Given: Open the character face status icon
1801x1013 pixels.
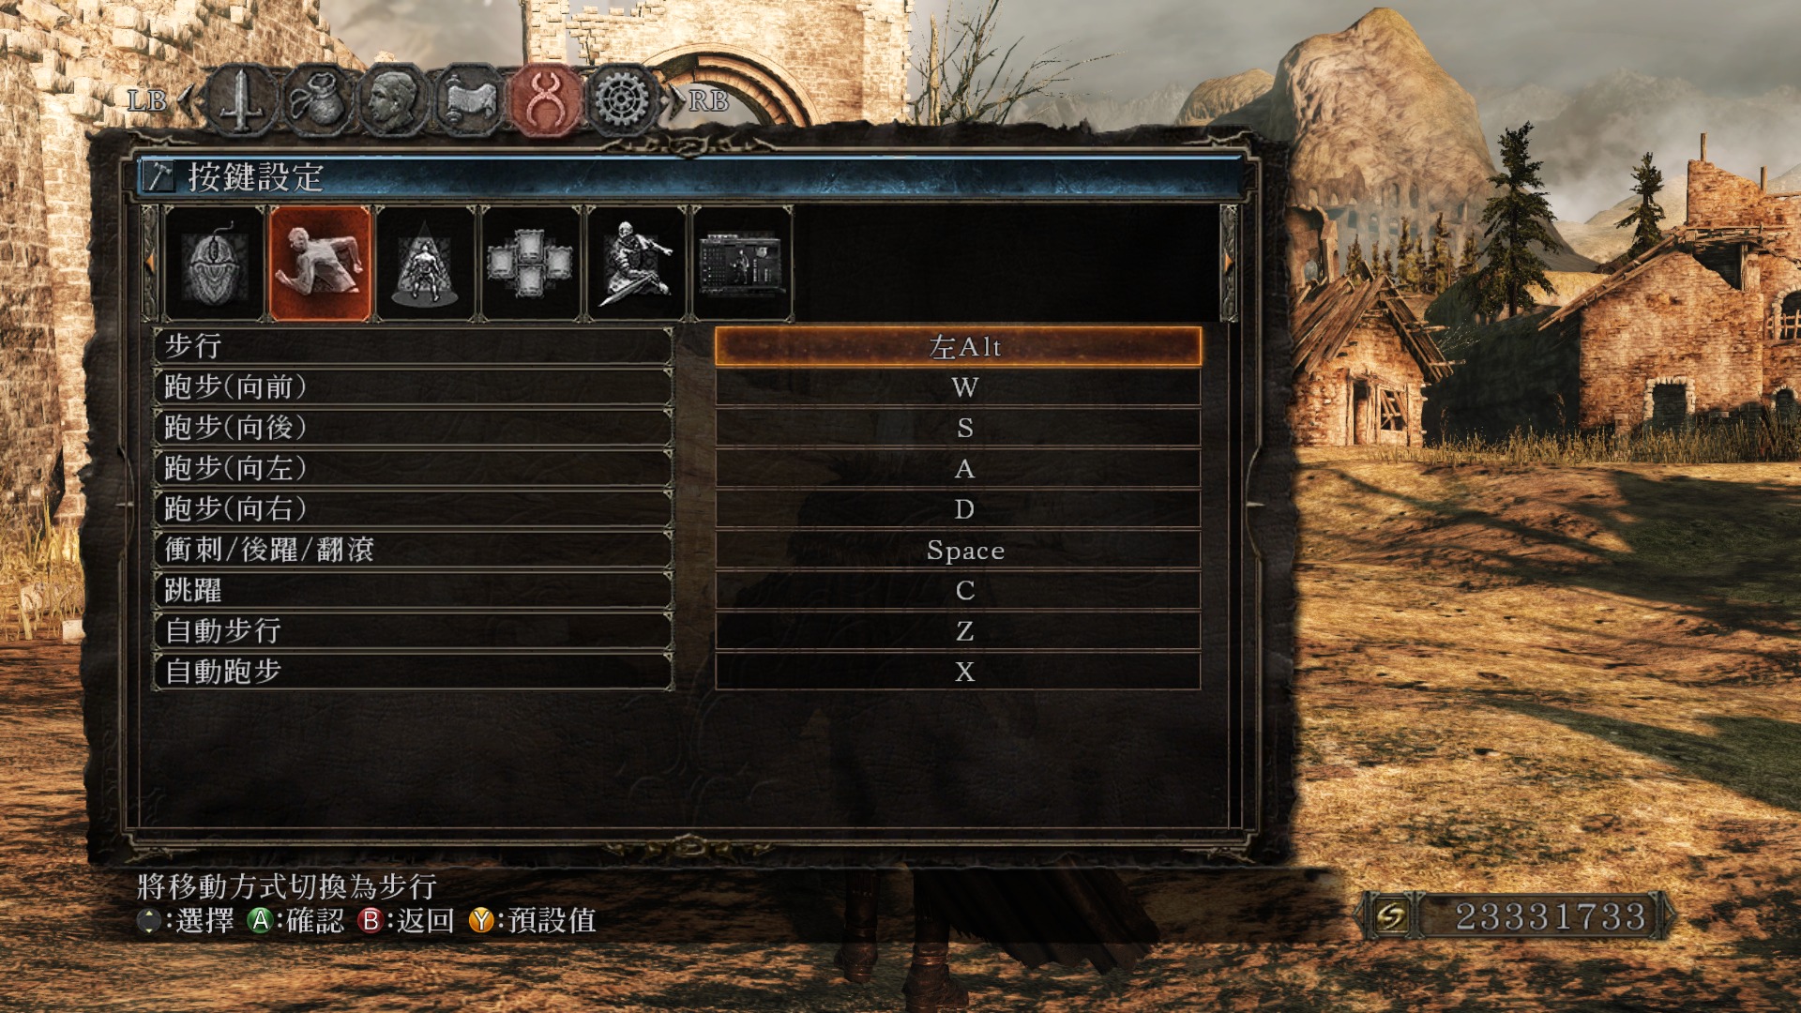Looking at the screenshot, I should 394,99.
